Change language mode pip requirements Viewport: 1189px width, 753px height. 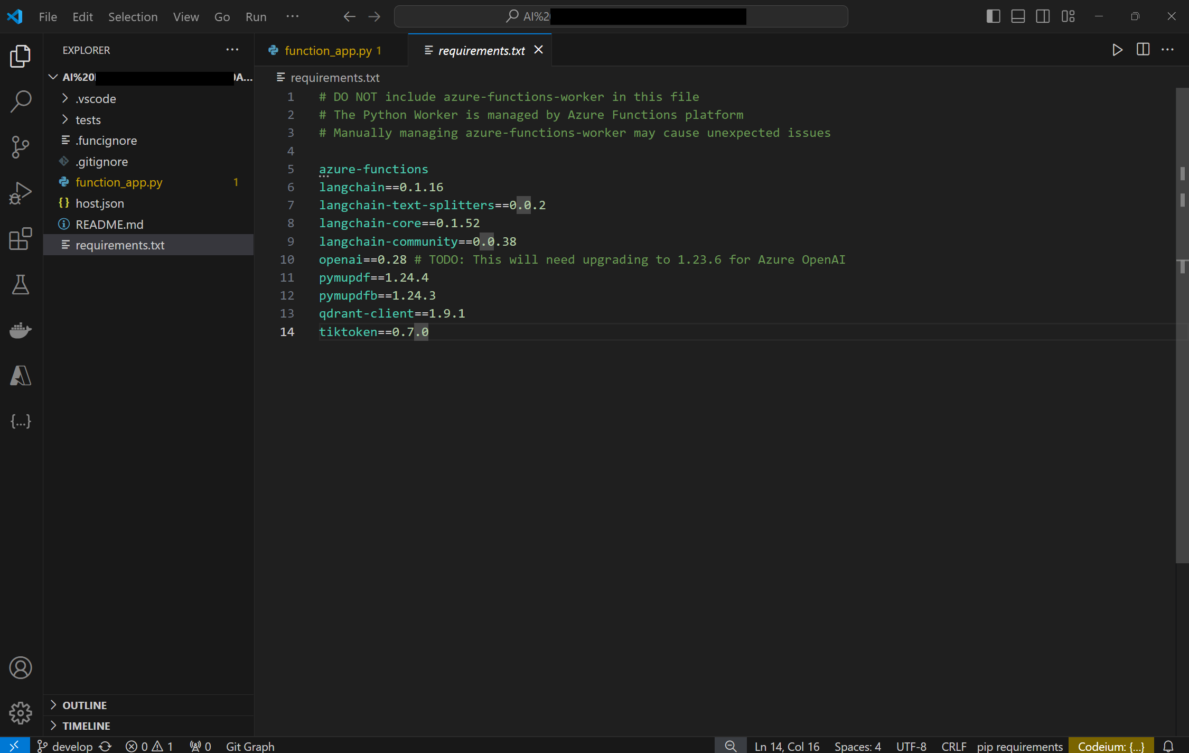1019,746
